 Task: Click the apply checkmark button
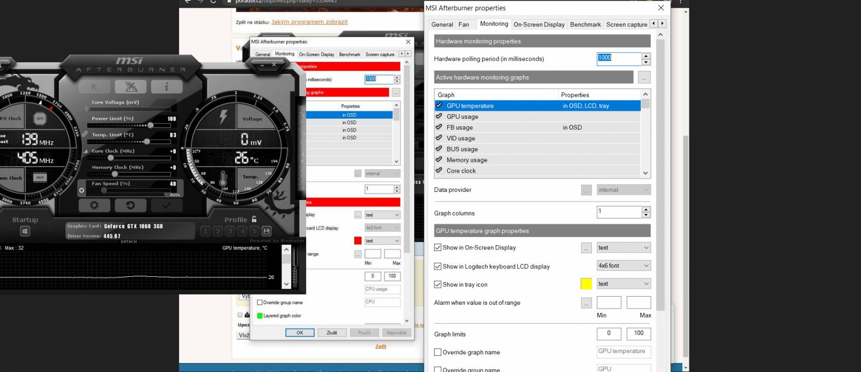[x=166, y=205]
